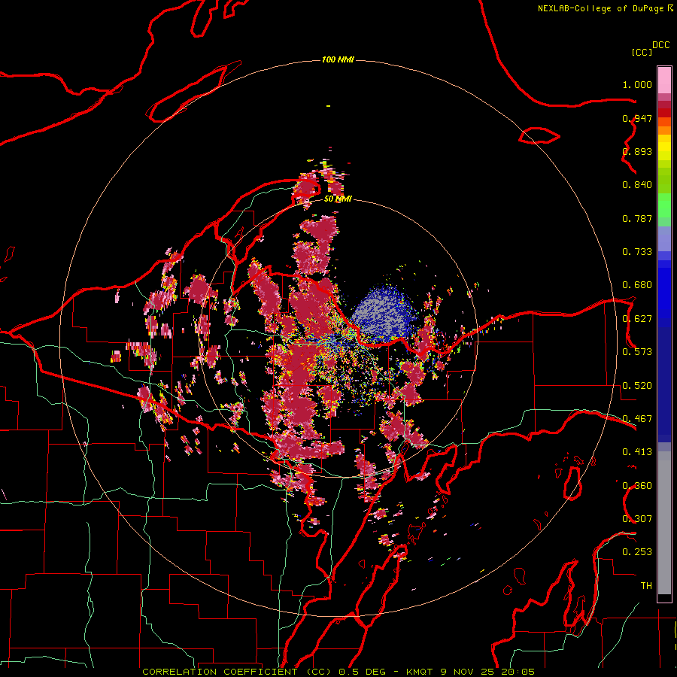Click the 0.840 scale value

point(637,185)
